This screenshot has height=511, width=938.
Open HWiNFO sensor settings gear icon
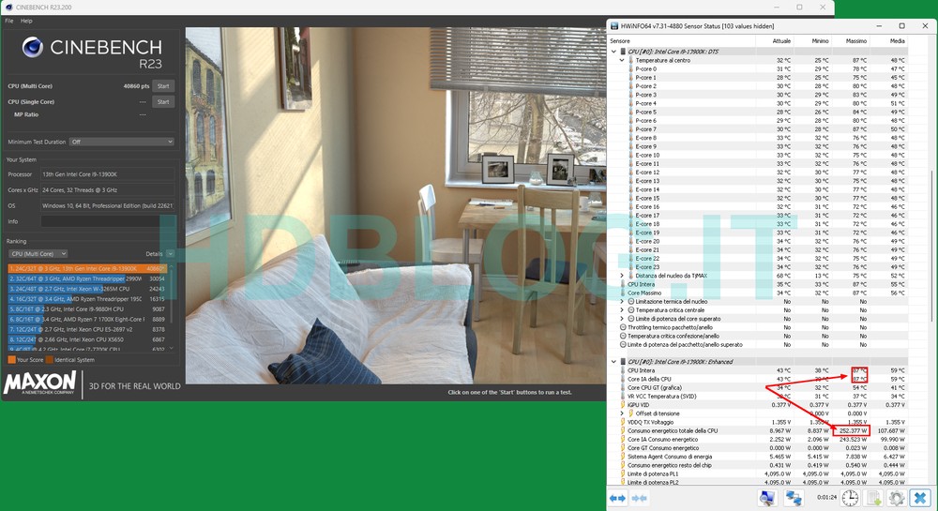point(896,497)
